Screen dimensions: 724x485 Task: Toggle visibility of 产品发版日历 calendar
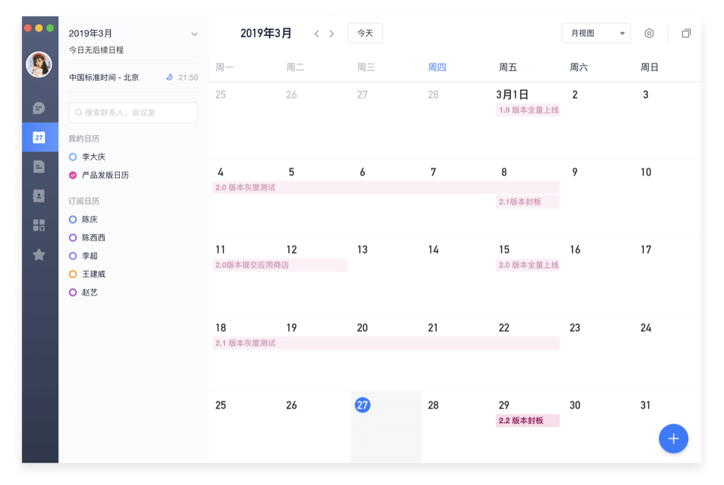[73, 175]
